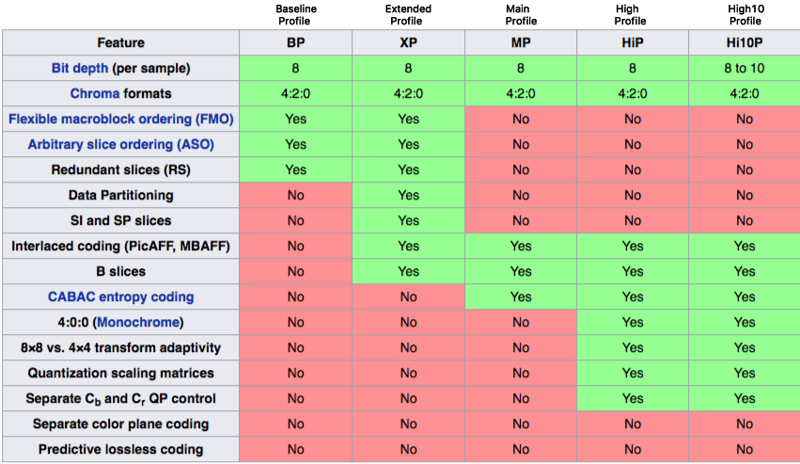Screen dimensions: 800x464
Task: Click the Quantization scaling matrices label
Action: point(120,373)
